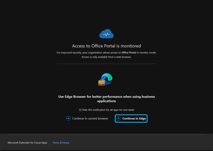
Task: Click the 'Hide this notification for all apps' label
Action: 108,110
